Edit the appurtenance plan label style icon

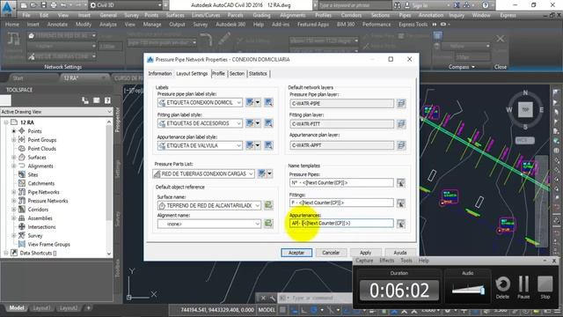pyautogui.click(x=250, y=145)
